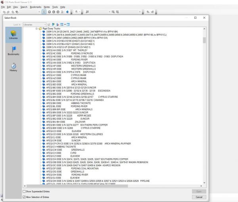Close the Select Book dialog
The width and height of the screenshot is (238, 202).
[204, 18]
